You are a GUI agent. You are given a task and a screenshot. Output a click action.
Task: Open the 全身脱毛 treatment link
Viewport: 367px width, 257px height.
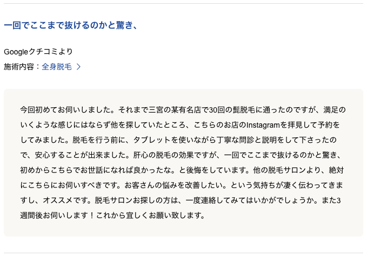pos(57,67)
